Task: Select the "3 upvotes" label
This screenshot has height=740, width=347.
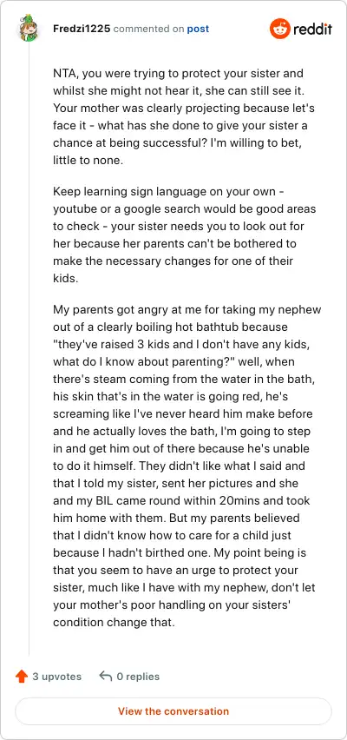Action: [x=57, y=677]
